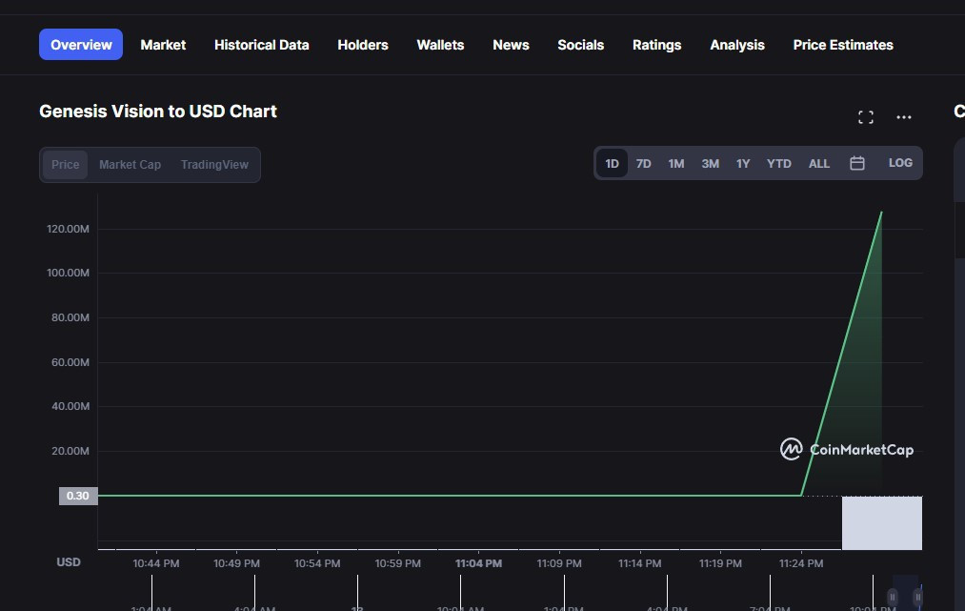The width and height of the screenshot is (965, 611).
Task: Click the Overview tab
Action: click(x=81, y=45)
